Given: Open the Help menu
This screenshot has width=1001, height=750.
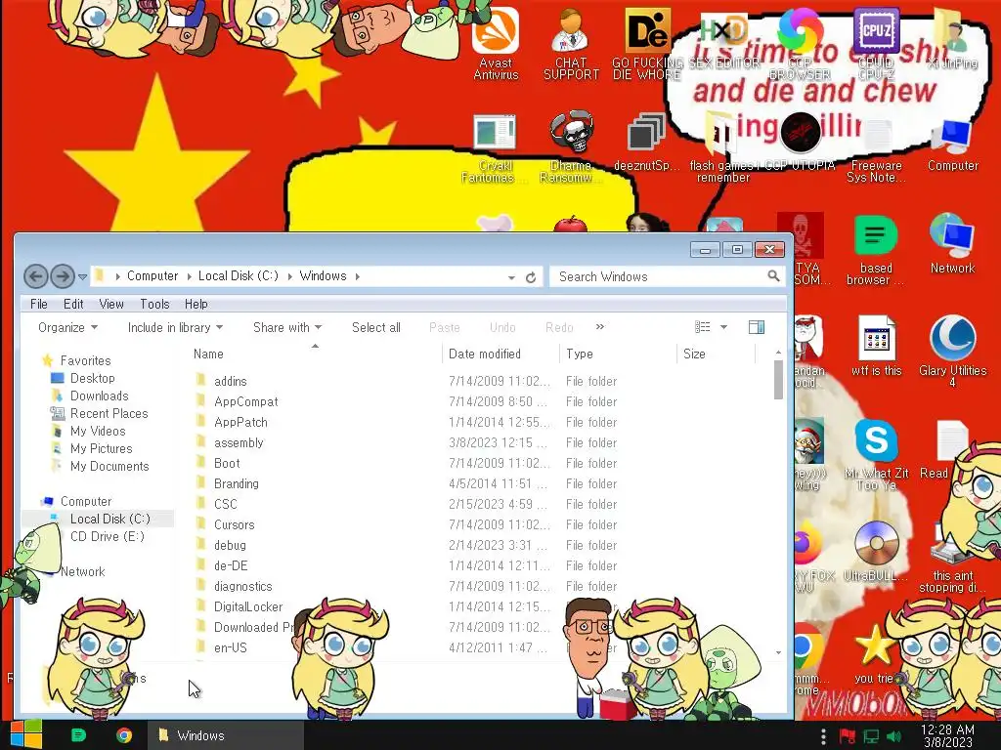Looking at the screenshot, I should [x=196, y=305].
